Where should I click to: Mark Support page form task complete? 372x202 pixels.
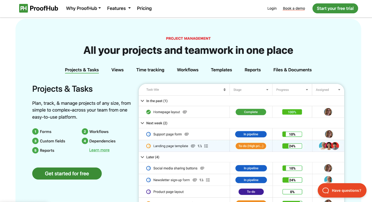(148, 134)
